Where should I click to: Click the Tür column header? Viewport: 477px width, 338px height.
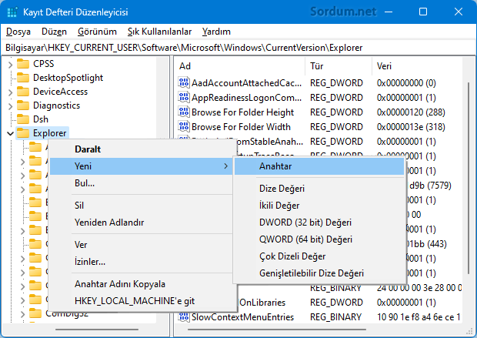[x=339, y=66]
